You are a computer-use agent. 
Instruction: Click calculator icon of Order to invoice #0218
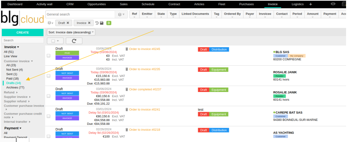pos(127,130)
